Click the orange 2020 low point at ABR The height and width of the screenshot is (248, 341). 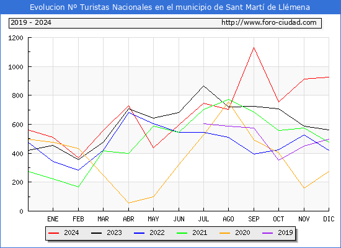128,203
